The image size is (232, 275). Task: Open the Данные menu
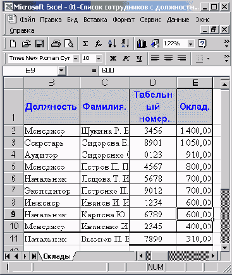(x=178, y=20)
